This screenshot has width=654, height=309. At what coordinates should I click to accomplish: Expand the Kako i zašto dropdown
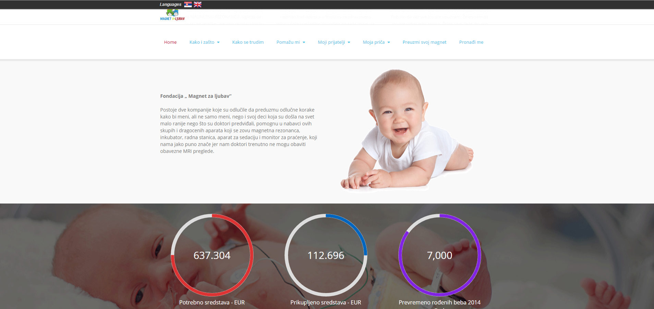[205, 42]
